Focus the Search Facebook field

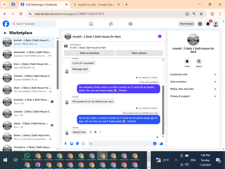34,24
